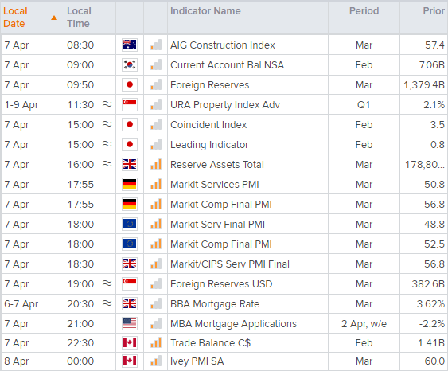
Task: Click importance bars icon for Reserve Assets Total
Action: (156, 164)
